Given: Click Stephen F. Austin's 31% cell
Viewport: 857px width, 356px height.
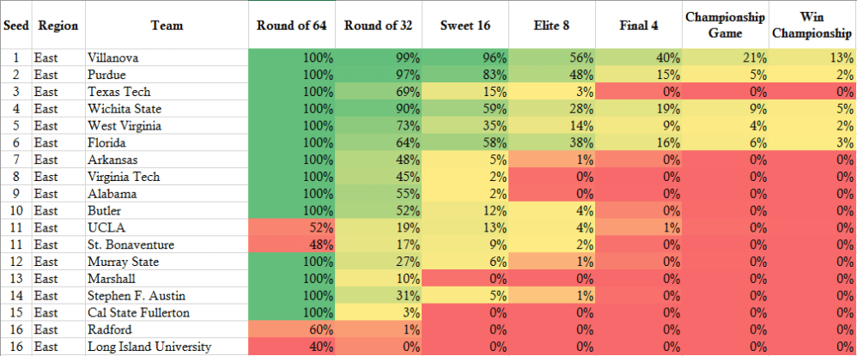Looking at the screenshot, I should click(x=378, y=295).
